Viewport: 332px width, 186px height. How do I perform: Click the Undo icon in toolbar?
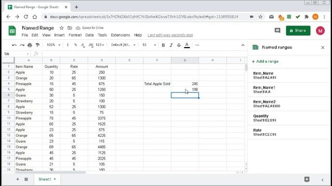[x=14, y=45]
